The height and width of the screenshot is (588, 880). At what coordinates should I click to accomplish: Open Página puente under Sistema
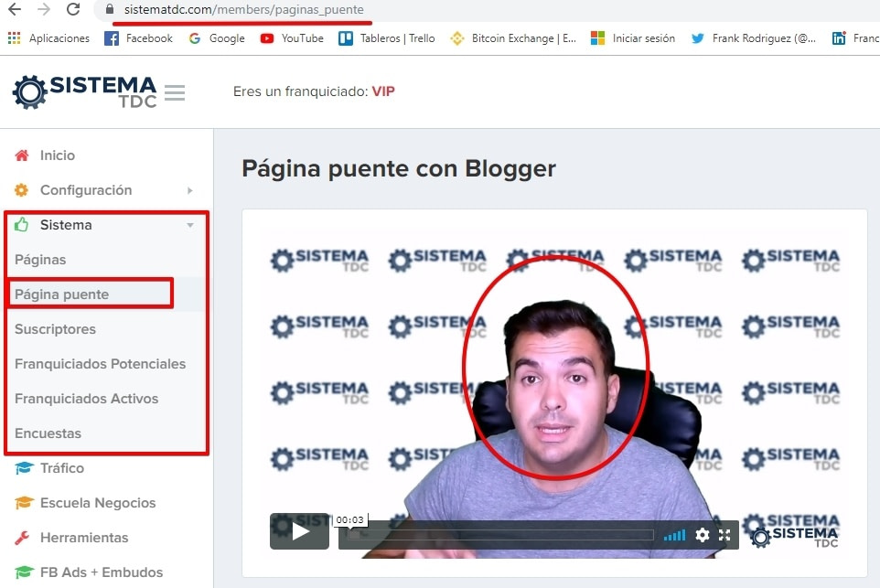tap(61, 294)
